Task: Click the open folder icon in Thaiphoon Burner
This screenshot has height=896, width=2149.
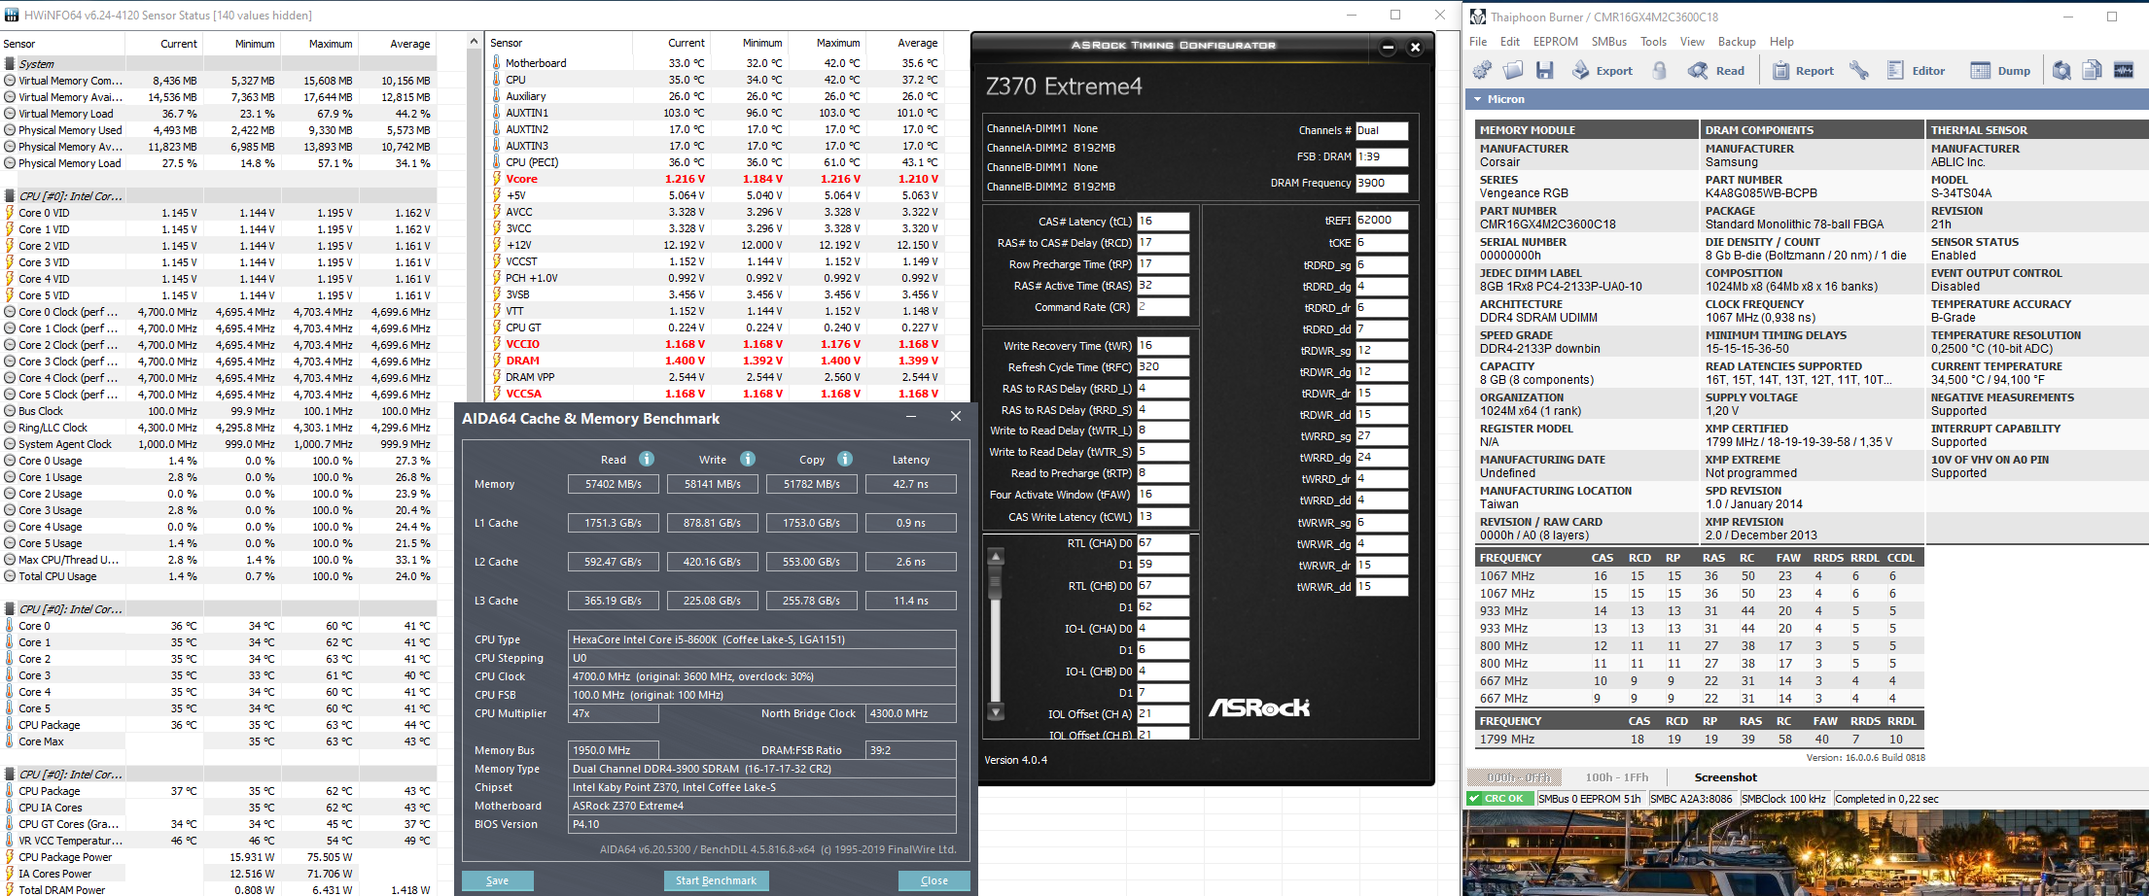Action: pyautogui.click(x=1513, y=70)
